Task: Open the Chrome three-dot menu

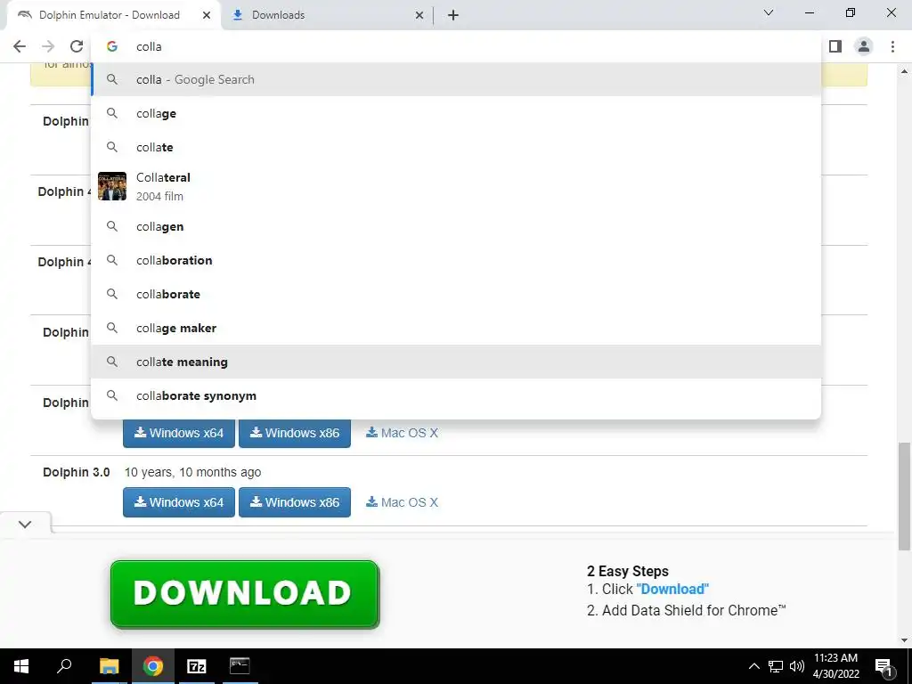Action: (892, 46)
